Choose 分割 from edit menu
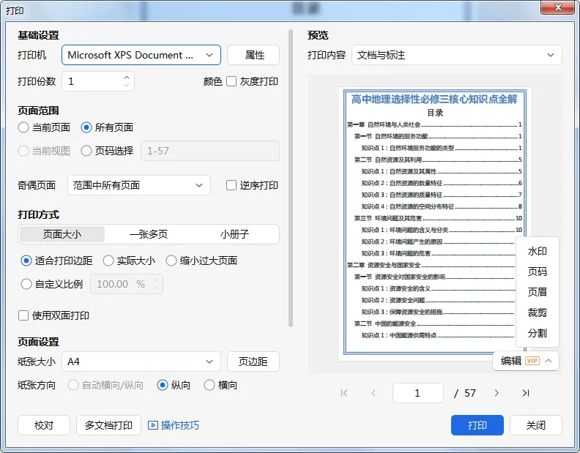The height and width of the screenshot is (453, 580). (x=537, y=333)
